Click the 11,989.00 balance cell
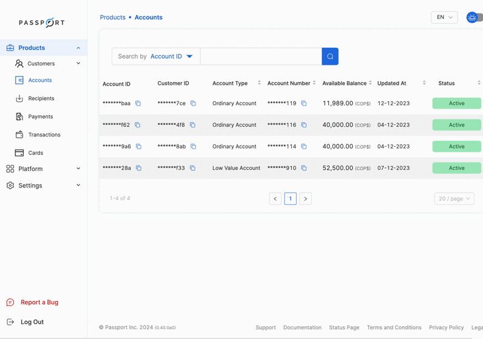The image size is (483, 339). tap(346, 104)
